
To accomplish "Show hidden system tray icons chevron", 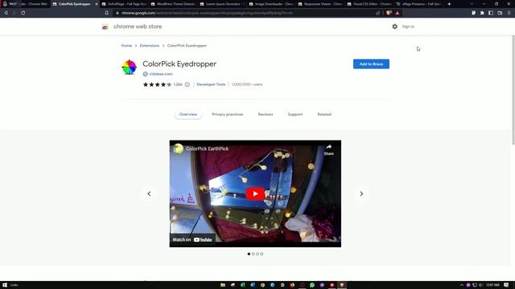I will click(x=461, y=285).
